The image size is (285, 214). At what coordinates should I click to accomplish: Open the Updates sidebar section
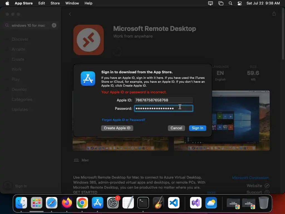point(20,109)
